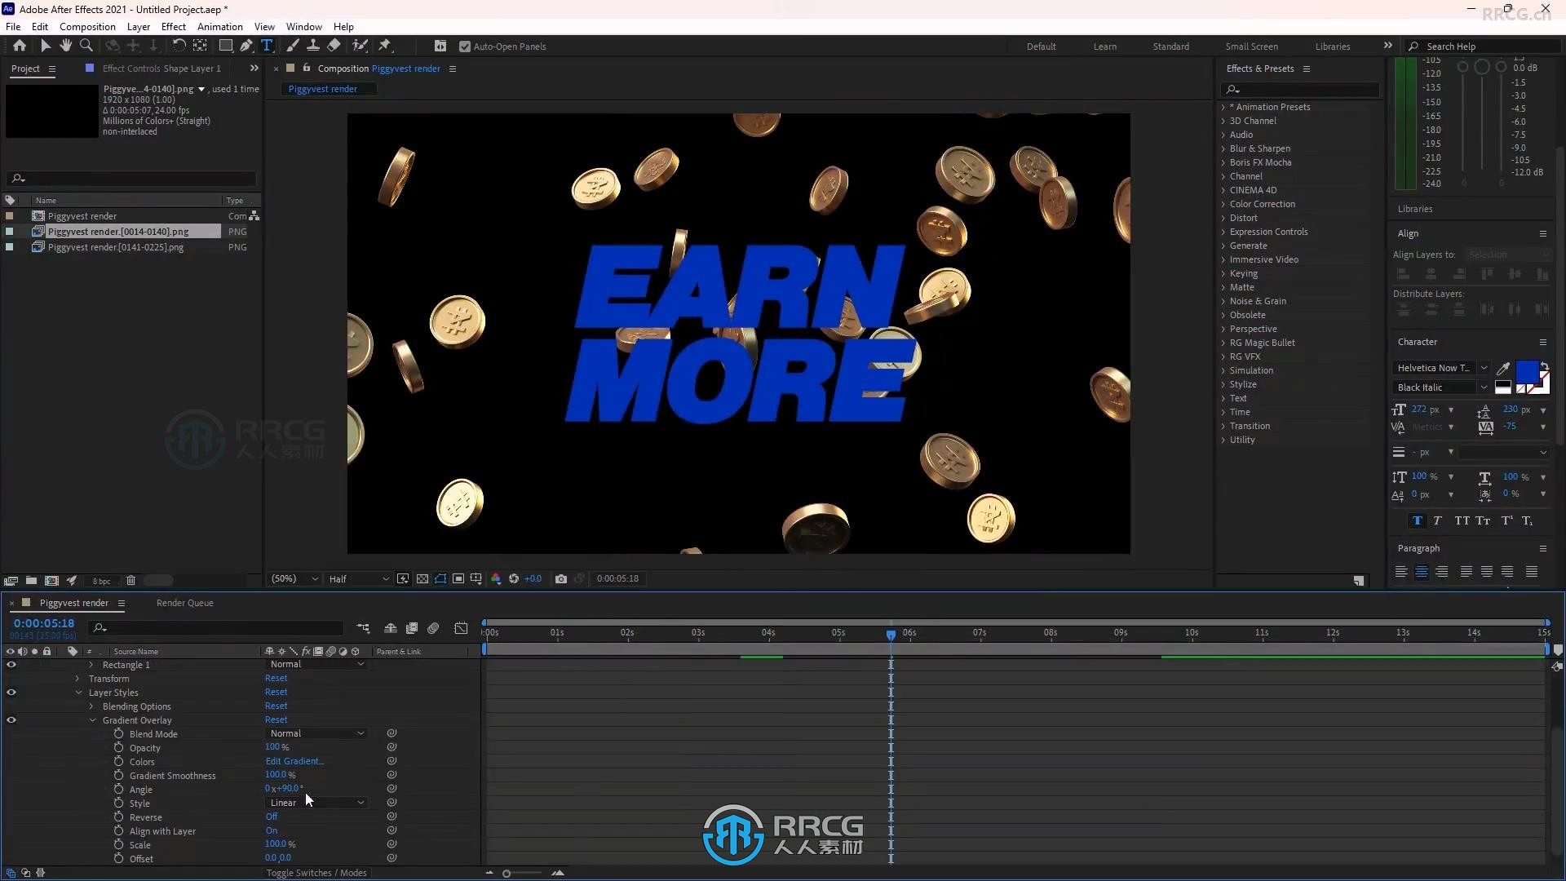Open the Composition menu
This screenshot has height=881, width=1566.
click(87, 27)
